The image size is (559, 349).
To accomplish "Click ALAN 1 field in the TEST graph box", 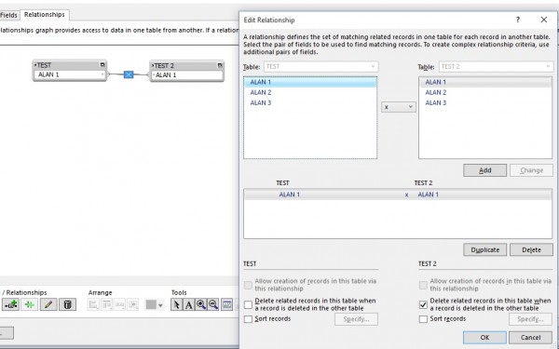I will point(70,74).
